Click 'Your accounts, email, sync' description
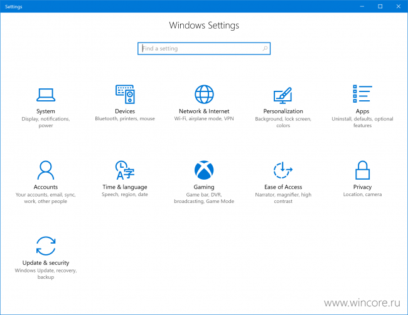Screen dimensions: 408x315 (x=46, y=198)
